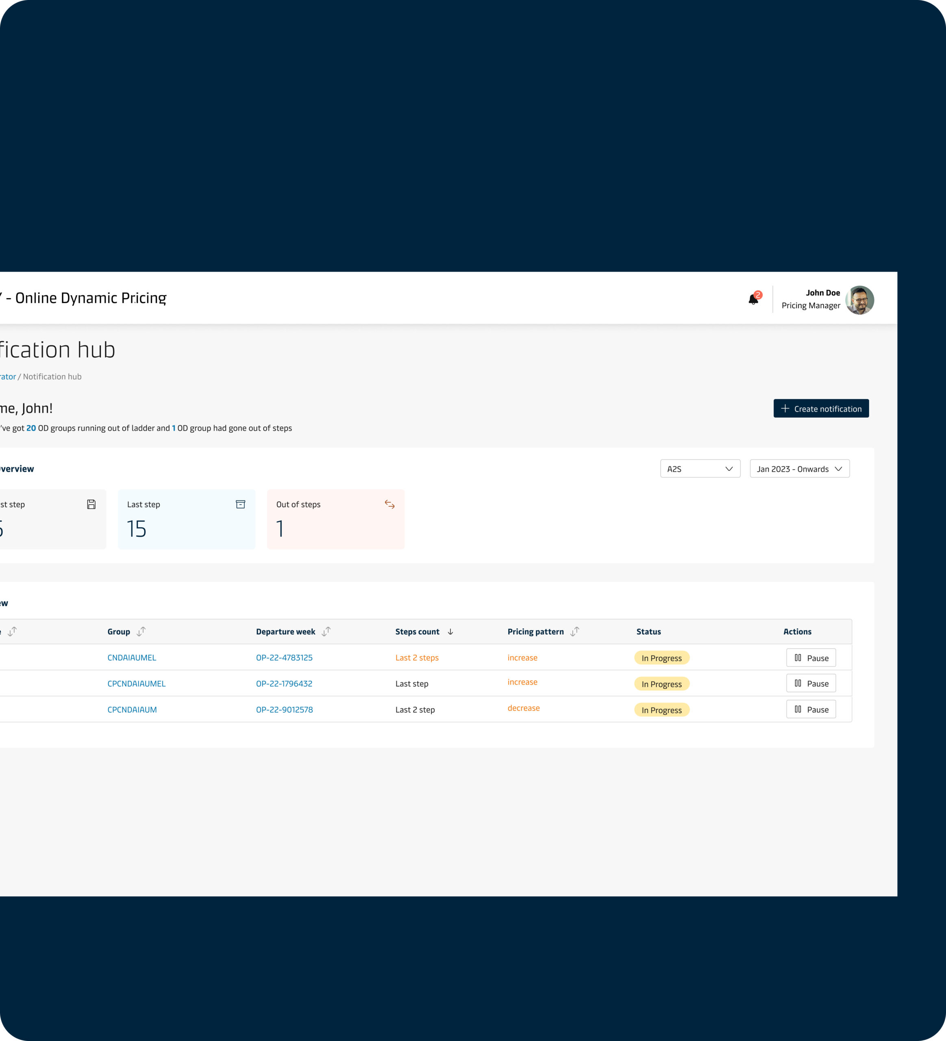Image resolution: width=946 pixels, height=1041 pixels.
Task: Sort by Group column arrows
Action: [x=141, y=631]
